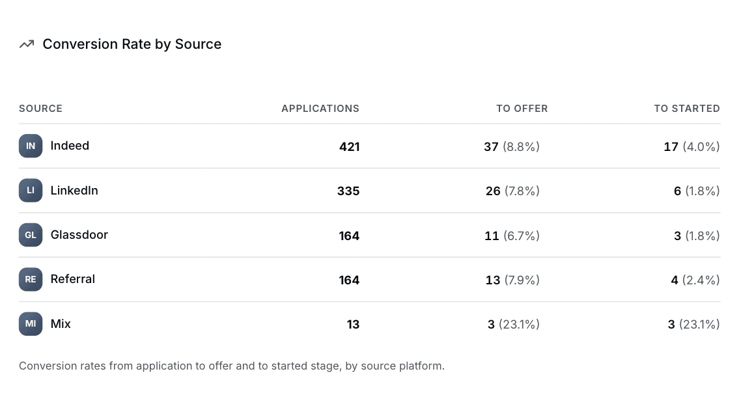
Task: Click the conversion rates footnote description
Action: (232, 366)
